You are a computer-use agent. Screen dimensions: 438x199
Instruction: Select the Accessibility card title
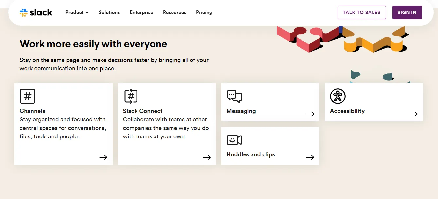coord(347,111)
